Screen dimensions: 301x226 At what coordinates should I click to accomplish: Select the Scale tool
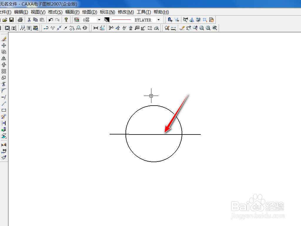click(4, 78)
